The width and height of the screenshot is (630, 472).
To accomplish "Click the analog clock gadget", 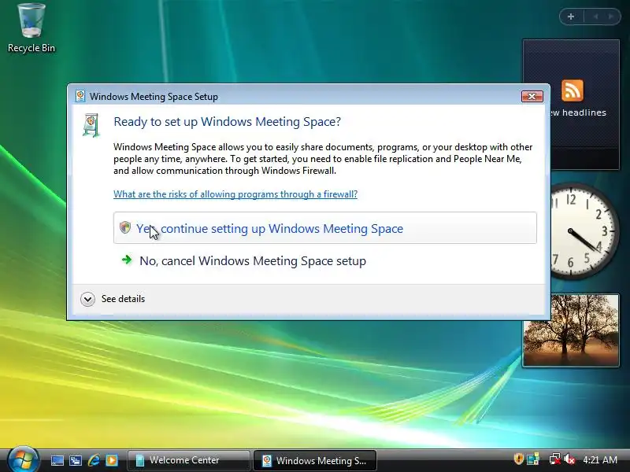I will (584, 231).
